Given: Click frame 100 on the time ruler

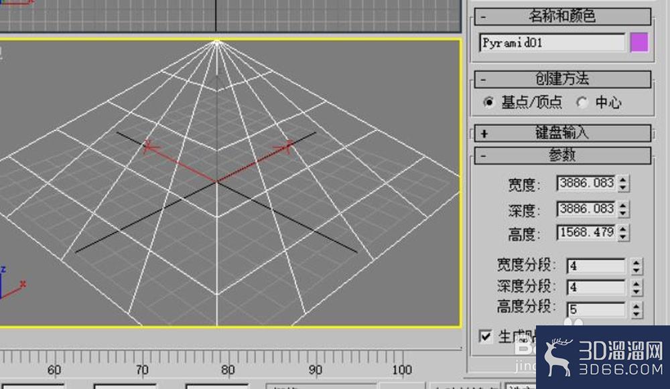Looking at the screenshot, I should point(402,370).
